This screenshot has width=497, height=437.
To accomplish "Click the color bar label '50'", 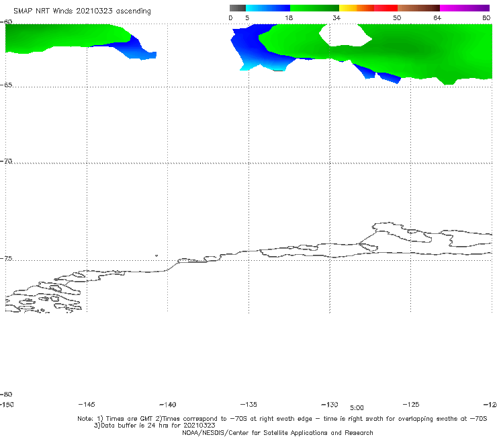I will [397, 17].
